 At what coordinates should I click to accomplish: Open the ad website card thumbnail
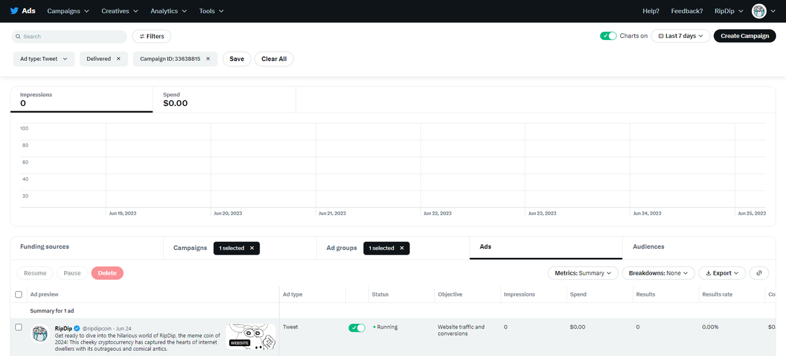click(251, 336)
